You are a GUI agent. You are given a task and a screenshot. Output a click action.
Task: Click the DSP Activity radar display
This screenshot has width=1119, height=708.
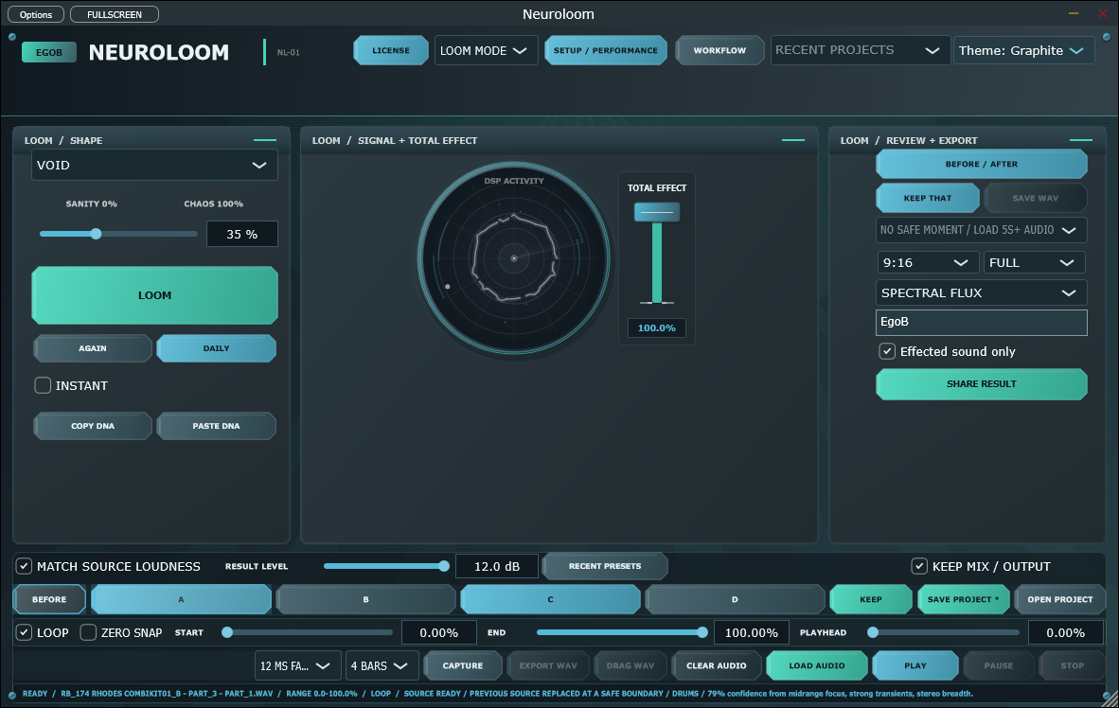tap(514, 258)
